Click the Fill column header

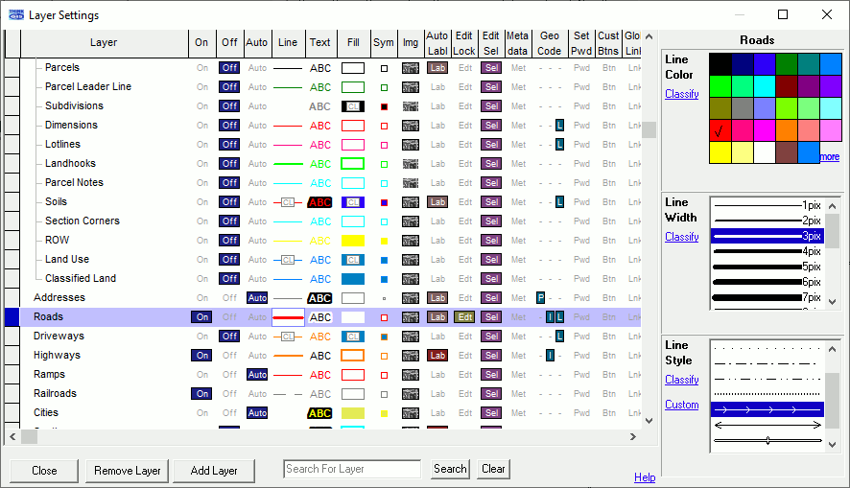[352, 42]
